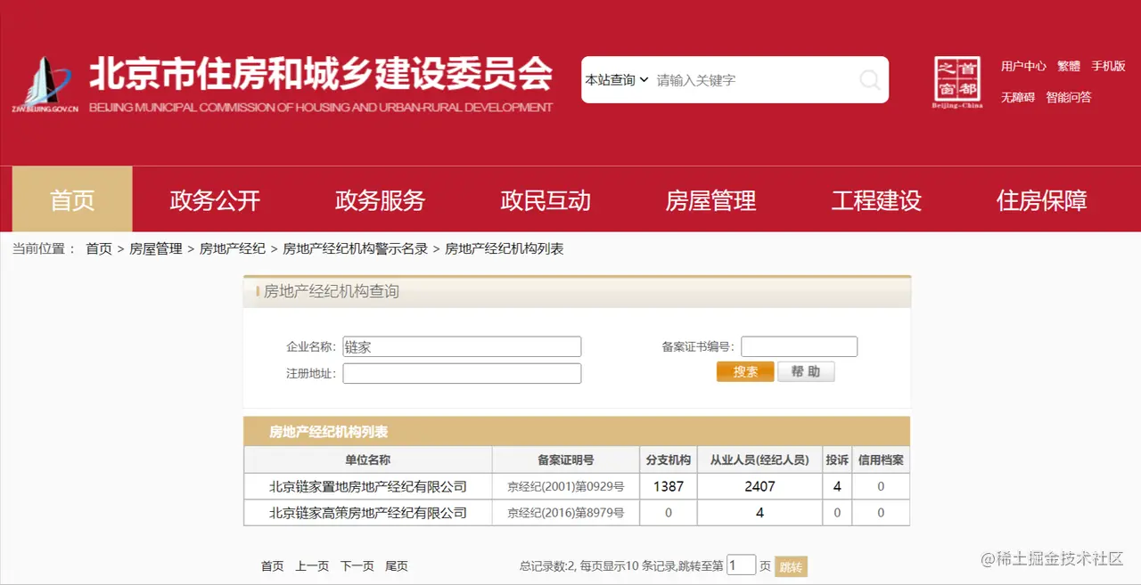Click 上一页 pagination link

312,565
